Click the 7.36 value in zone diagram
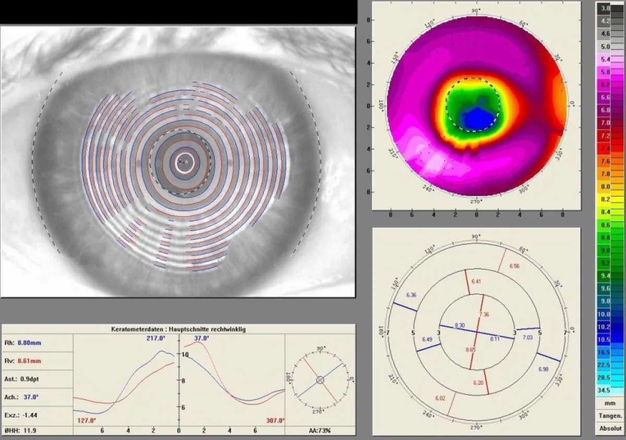626x440 pixels. (483, 315)
